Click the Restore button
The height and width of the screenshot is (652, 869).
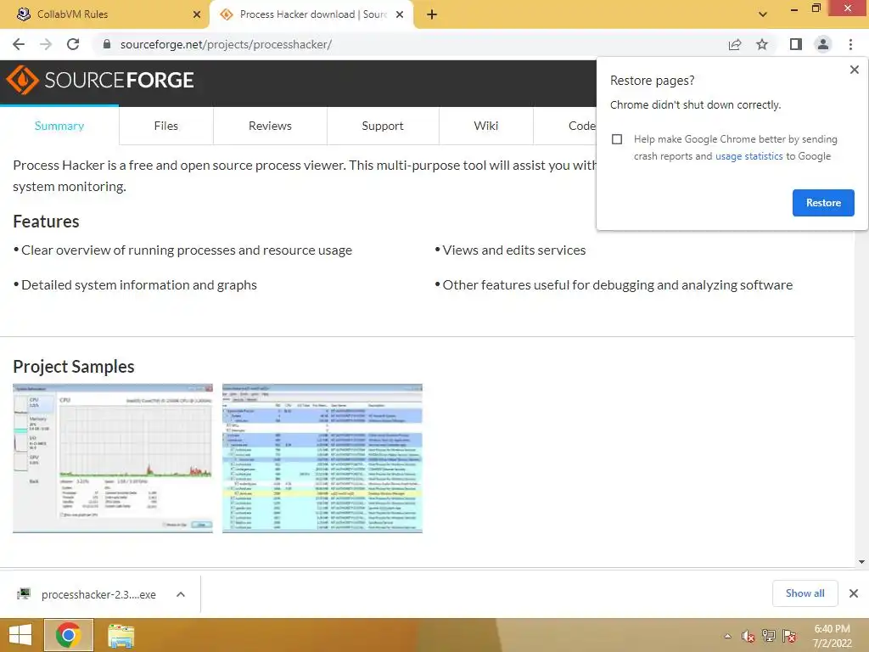[x=823, y=203]
